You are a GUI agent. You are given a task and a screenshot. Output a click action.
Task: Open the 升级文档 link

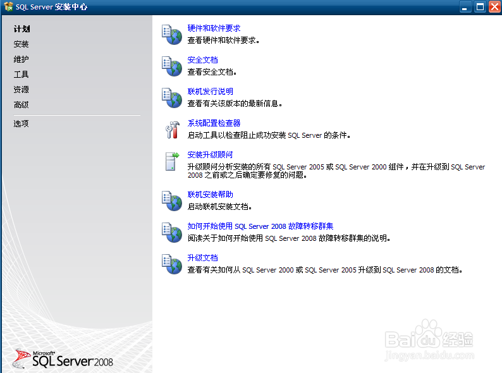203,258
